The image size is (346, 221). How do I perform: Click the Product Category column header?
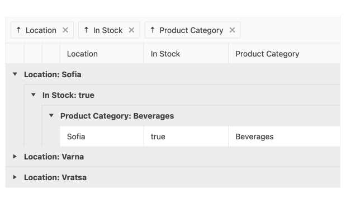tap(284, 54)
